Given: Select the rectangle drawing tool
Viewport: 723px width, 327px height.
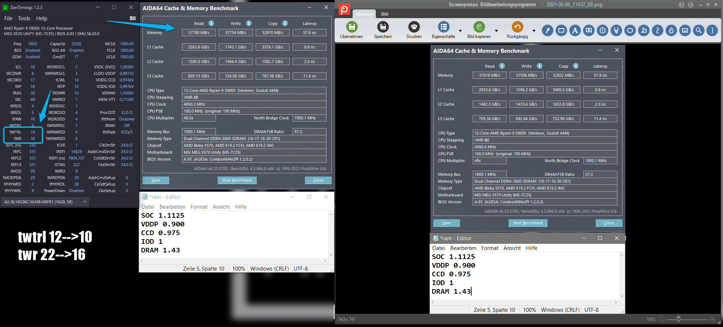Looking at the screenshot, I should tap(561, 30).
